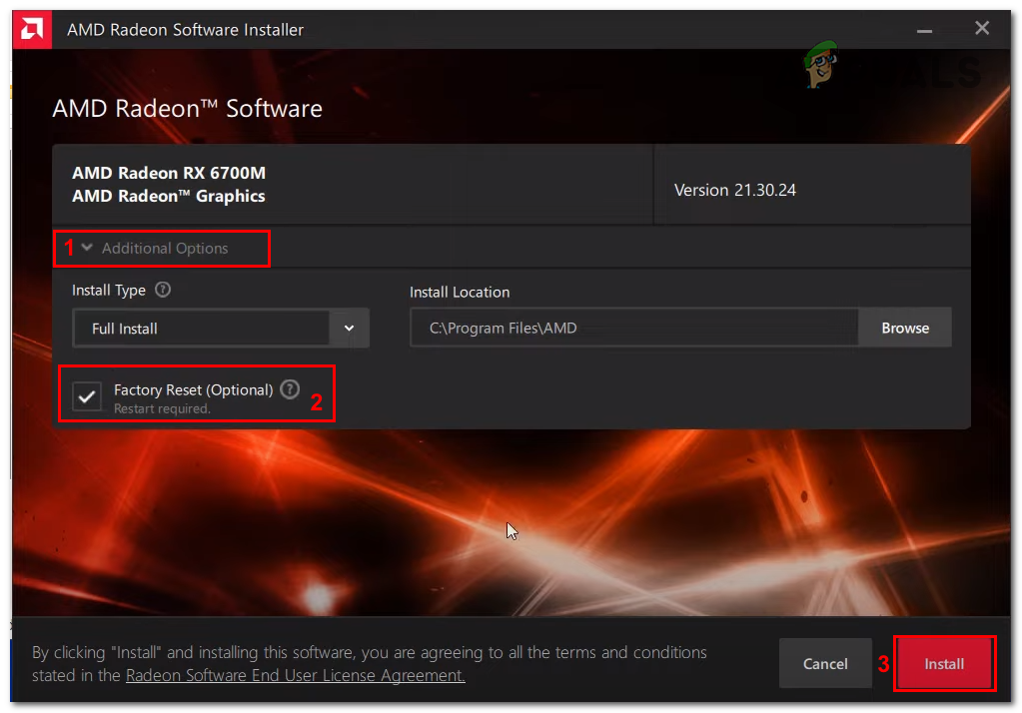The height and width of the screenshot is (713, 1022).
Task: Click the AMD Radeon Software heading
Action: coord(186,108)
